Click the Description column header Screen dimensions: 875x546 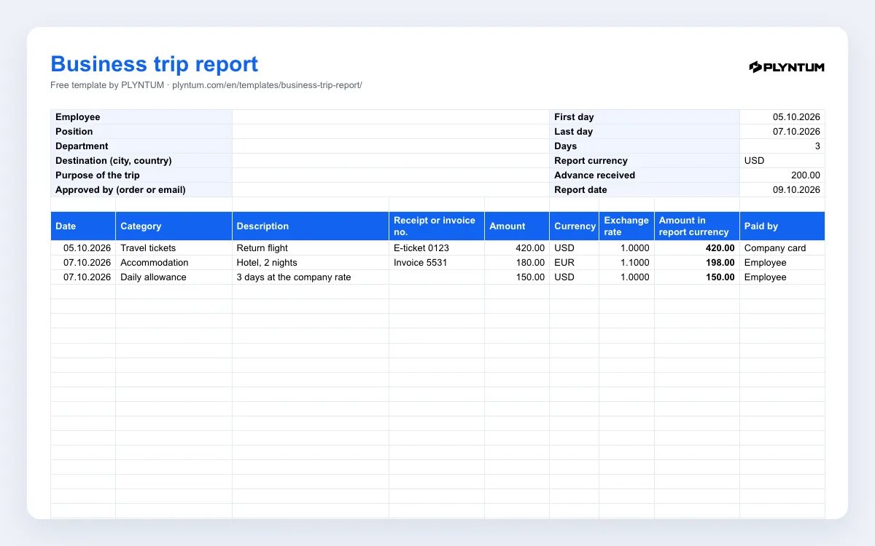click(311, 226)
